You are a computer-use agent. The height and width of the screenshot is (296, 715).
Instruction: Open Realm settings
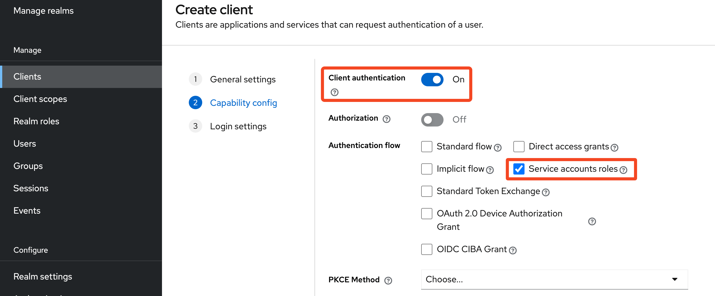pos(81,276)
